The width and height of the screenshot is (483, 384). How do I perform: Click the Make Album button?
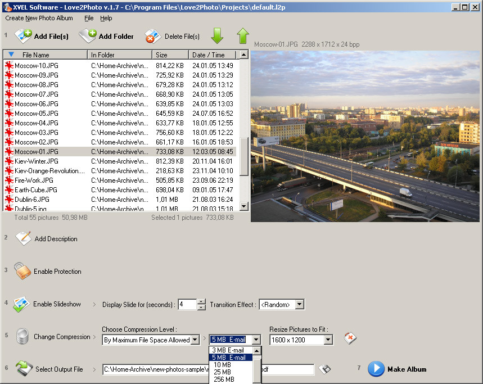398,369
